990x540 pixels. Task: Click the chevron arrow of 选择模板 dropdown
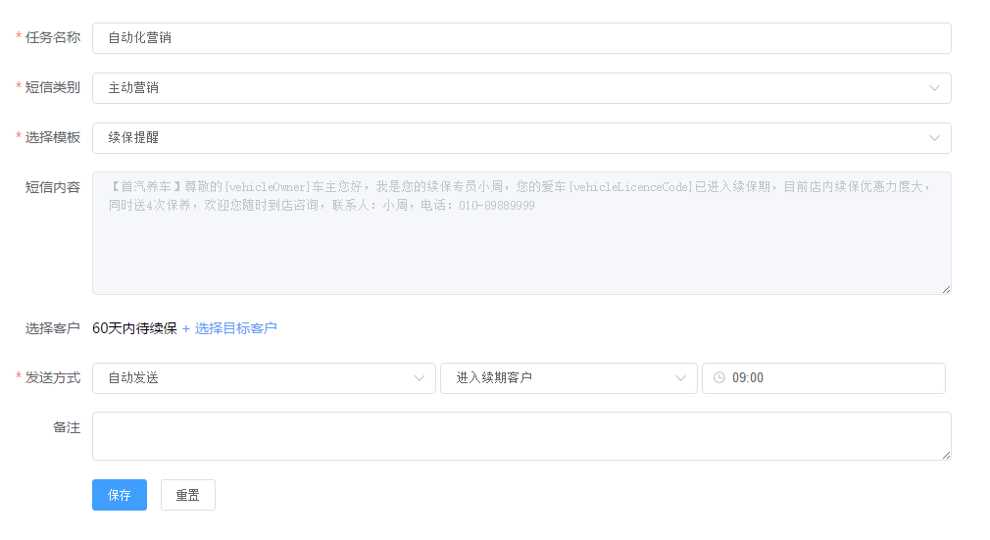[934, 138]
